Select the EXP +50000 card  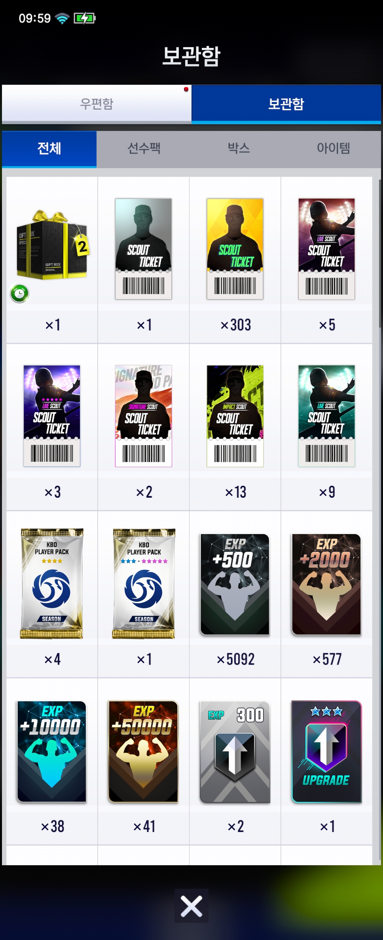(143, 751)
